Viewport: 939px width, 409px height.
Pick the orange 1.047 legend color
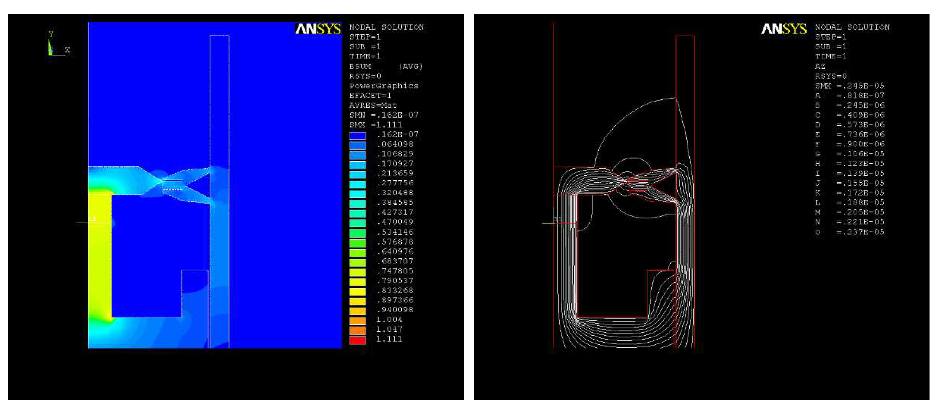click(358, 330)
